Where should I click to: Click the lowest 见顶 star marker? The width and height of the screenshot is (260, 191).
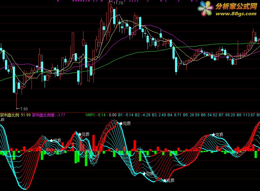click(x=165, y=181)
